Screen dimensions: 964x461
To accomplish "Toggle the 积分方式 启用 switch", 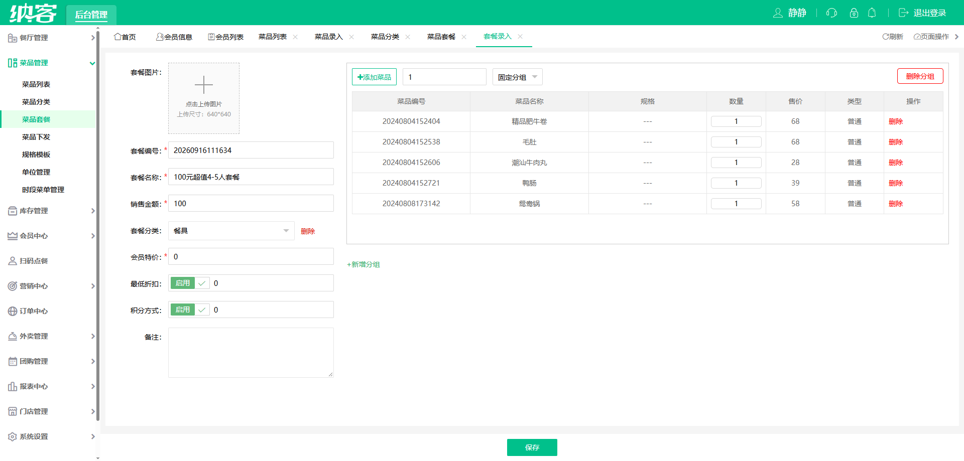I will 190,310.
